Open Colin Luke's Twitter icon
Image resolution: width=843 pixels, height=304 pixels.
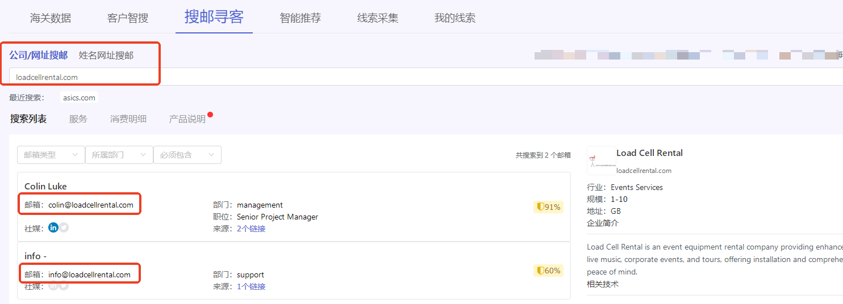[64, 227]
